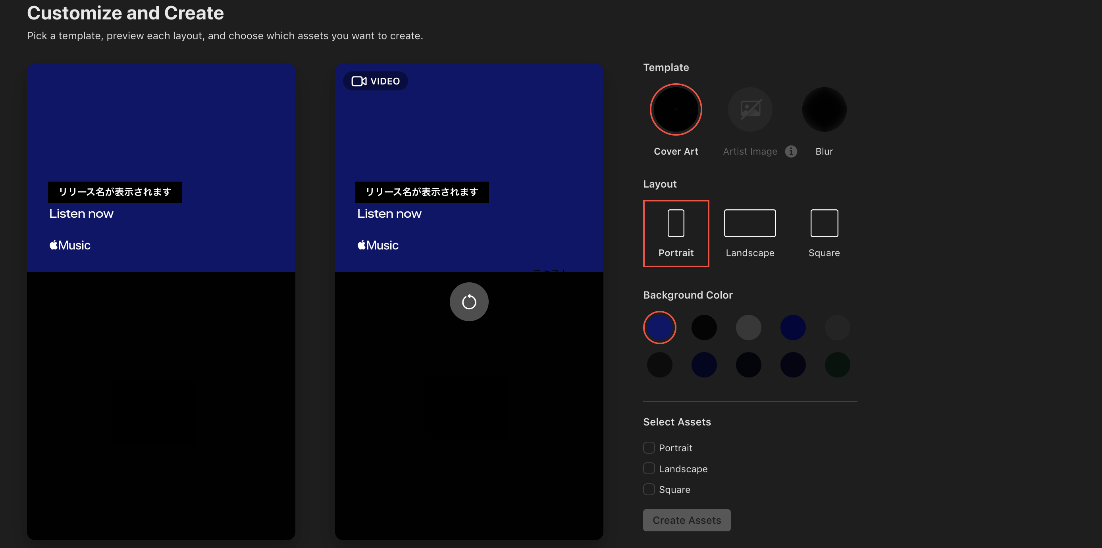Pick the dark charcoal swatch ending first row
The height and width of the screenshot is (548, 1102).
coord(838,328)
